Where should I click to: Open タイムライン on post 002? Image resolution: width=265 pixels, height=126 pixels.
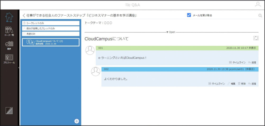(217, 84)
